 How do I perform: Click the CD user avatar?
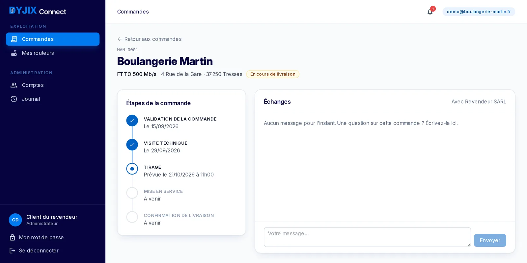click(x=15, y=220)
